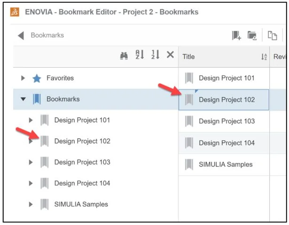Click the copy pages toolbar icon

[x=272, y=35]
